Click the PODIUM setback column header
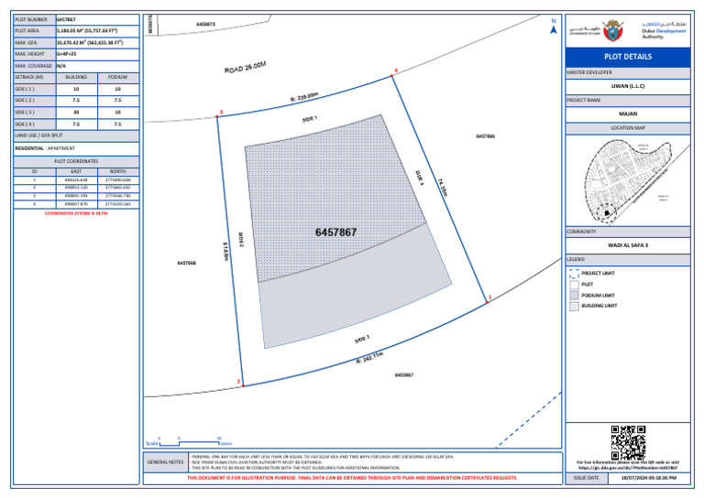The image size is (704, 498). click(118, 78)
